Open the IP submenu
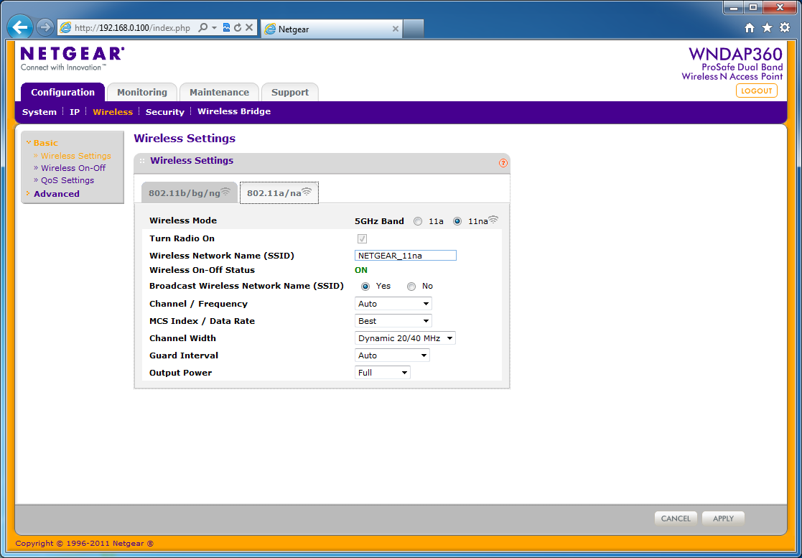This screenshot has width=802, height=558. [x=75, y=112]
